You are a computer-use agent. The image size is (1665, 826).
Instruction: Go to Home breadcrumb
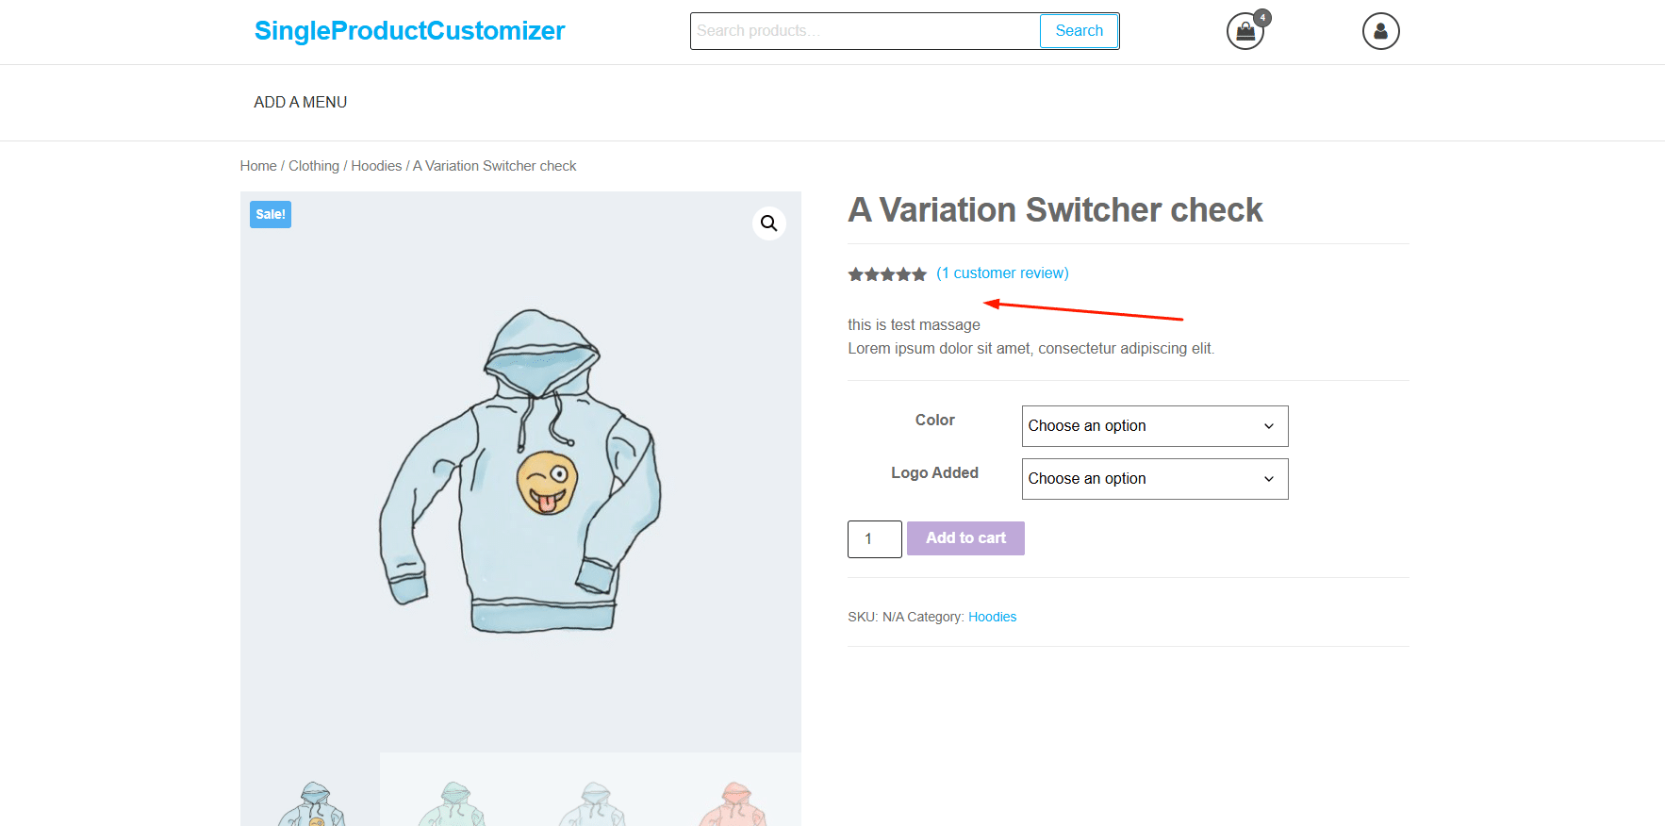(x=257, y=166)
